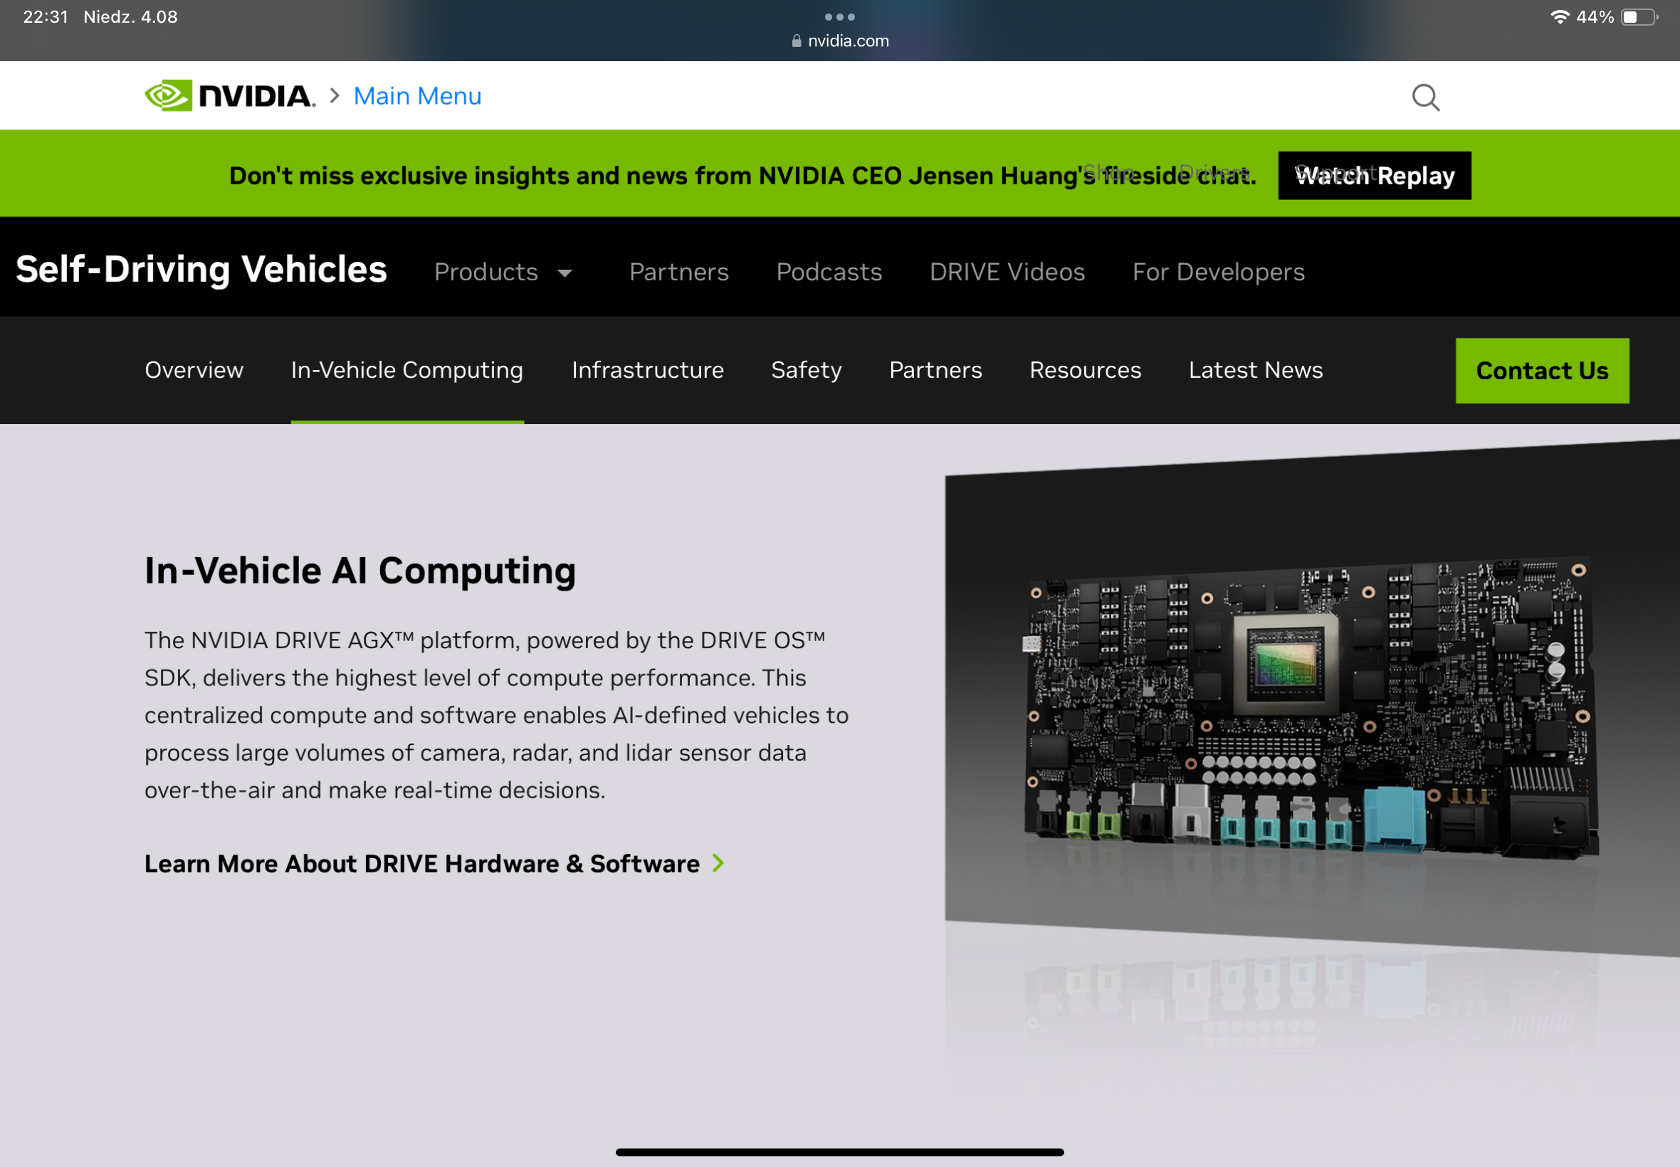Select the In-Vehicle Computing tab
This screenshot has width=1680, height=1167.
tap(406, 370)
